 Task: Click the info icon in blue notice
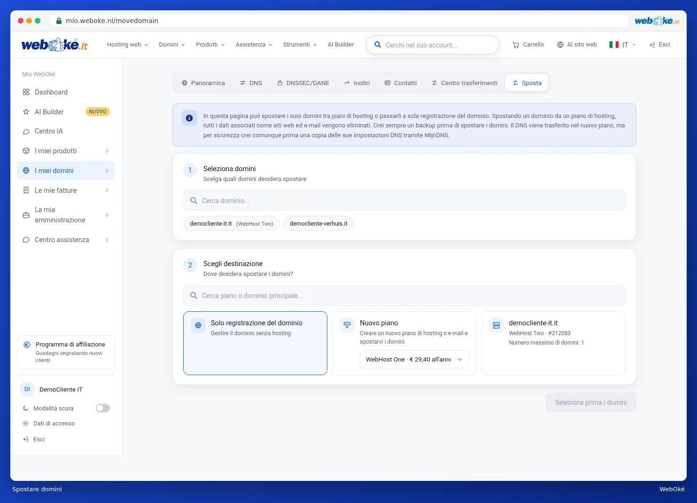pos(189,118)
